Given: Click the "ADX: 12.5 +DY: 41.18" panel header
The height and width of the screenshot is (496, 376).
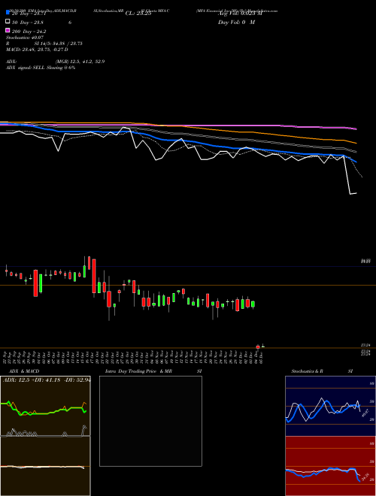Looking at the screenshot, I should coord(46,380).
